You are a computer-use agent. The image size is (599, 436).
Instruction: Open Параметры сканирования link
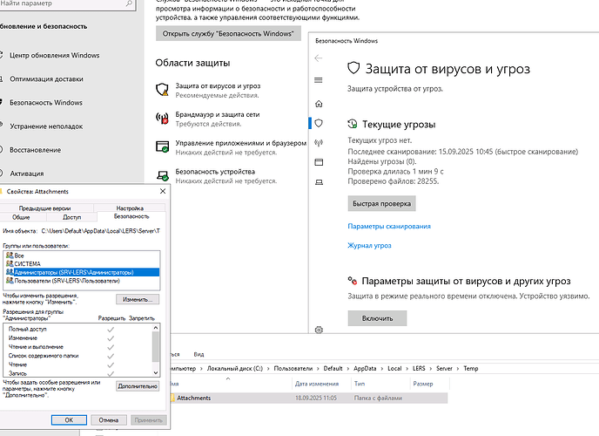[389, 226]
